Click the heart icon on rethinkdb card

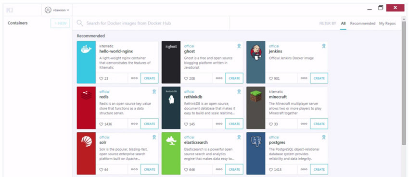click(186, 124)
